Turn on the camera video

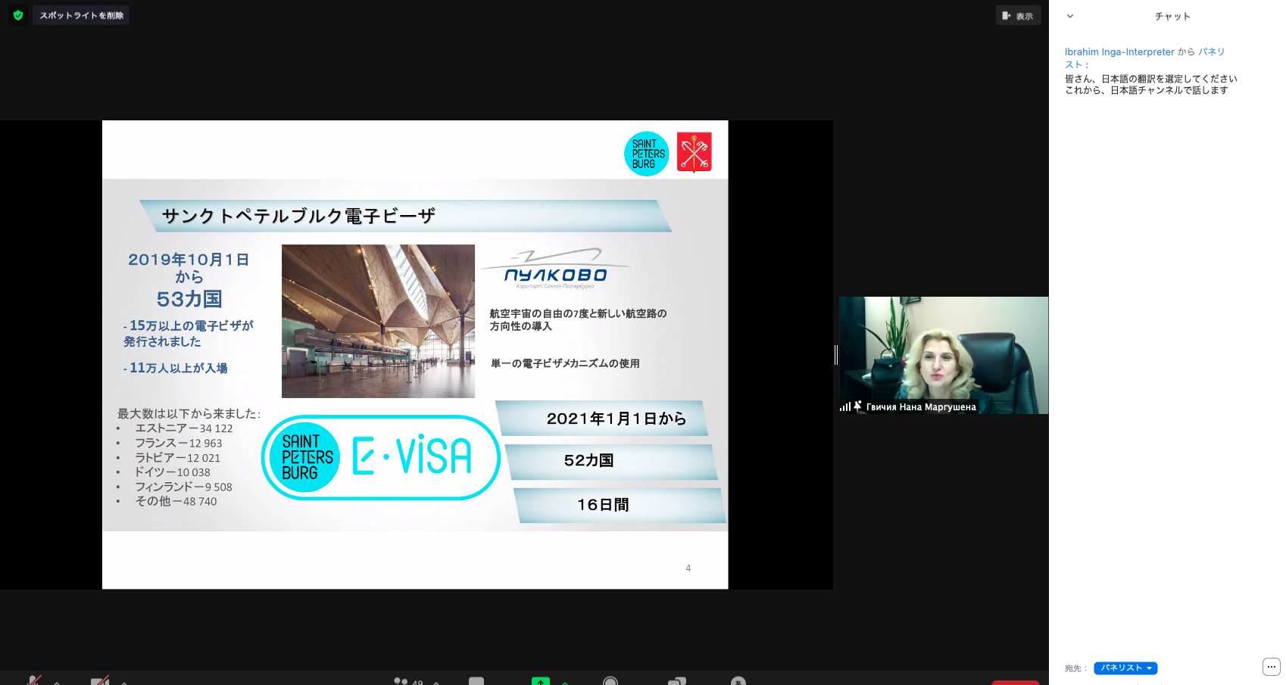[x=99, y=680]
